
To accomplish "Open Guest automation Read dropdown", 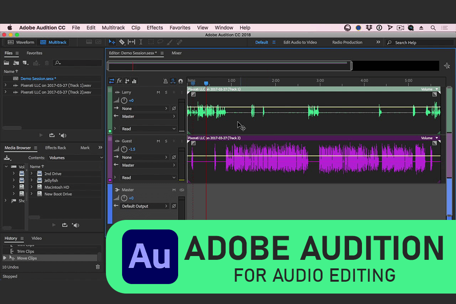I will point(149,178).
